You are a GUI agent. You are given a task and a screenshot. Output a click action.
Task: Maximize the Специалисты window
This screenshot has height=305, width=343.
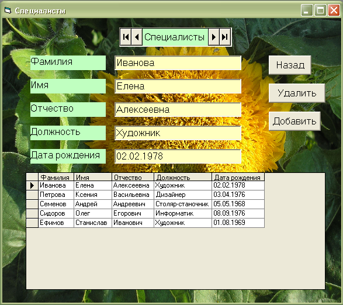pos(320,11)
